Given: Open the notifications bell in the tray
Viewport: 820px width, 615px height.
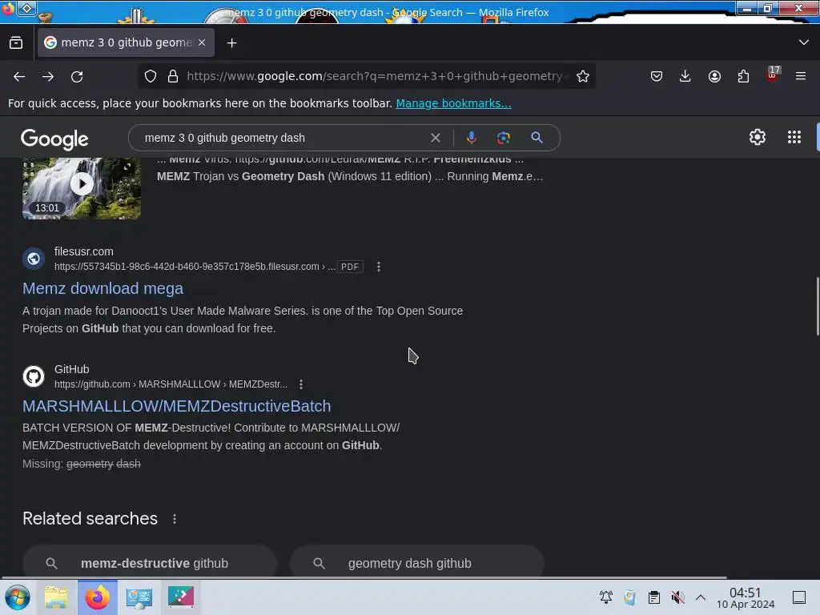Looking at the screenshot, I should pos(605,597).
